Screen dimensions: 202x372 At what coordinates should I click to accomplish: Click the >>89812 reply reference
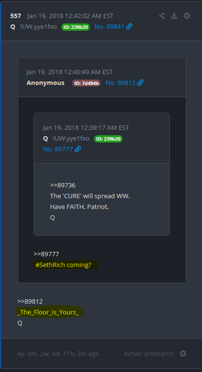tap(30, 302)
